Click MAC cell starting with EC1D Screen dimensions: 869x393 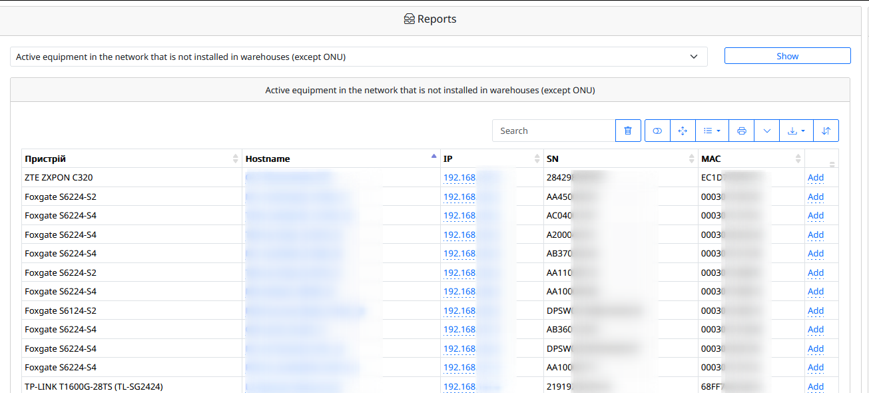pyautogui.click(x=751, y=178)
